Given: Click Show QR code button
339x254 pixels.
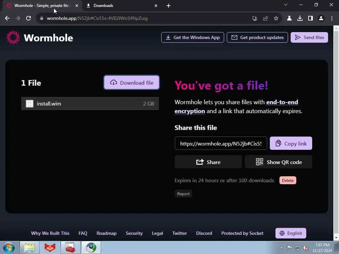Looking at the screenshot, I should [x=278, y=162].
